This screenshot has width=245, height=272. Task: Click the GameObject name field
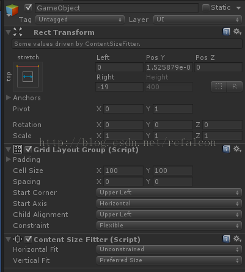(x=117, y=8)
